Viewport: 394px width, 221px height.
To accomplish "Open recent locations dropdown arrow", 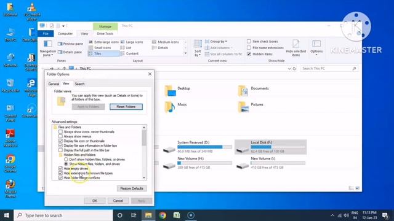I will coord(58,68).
